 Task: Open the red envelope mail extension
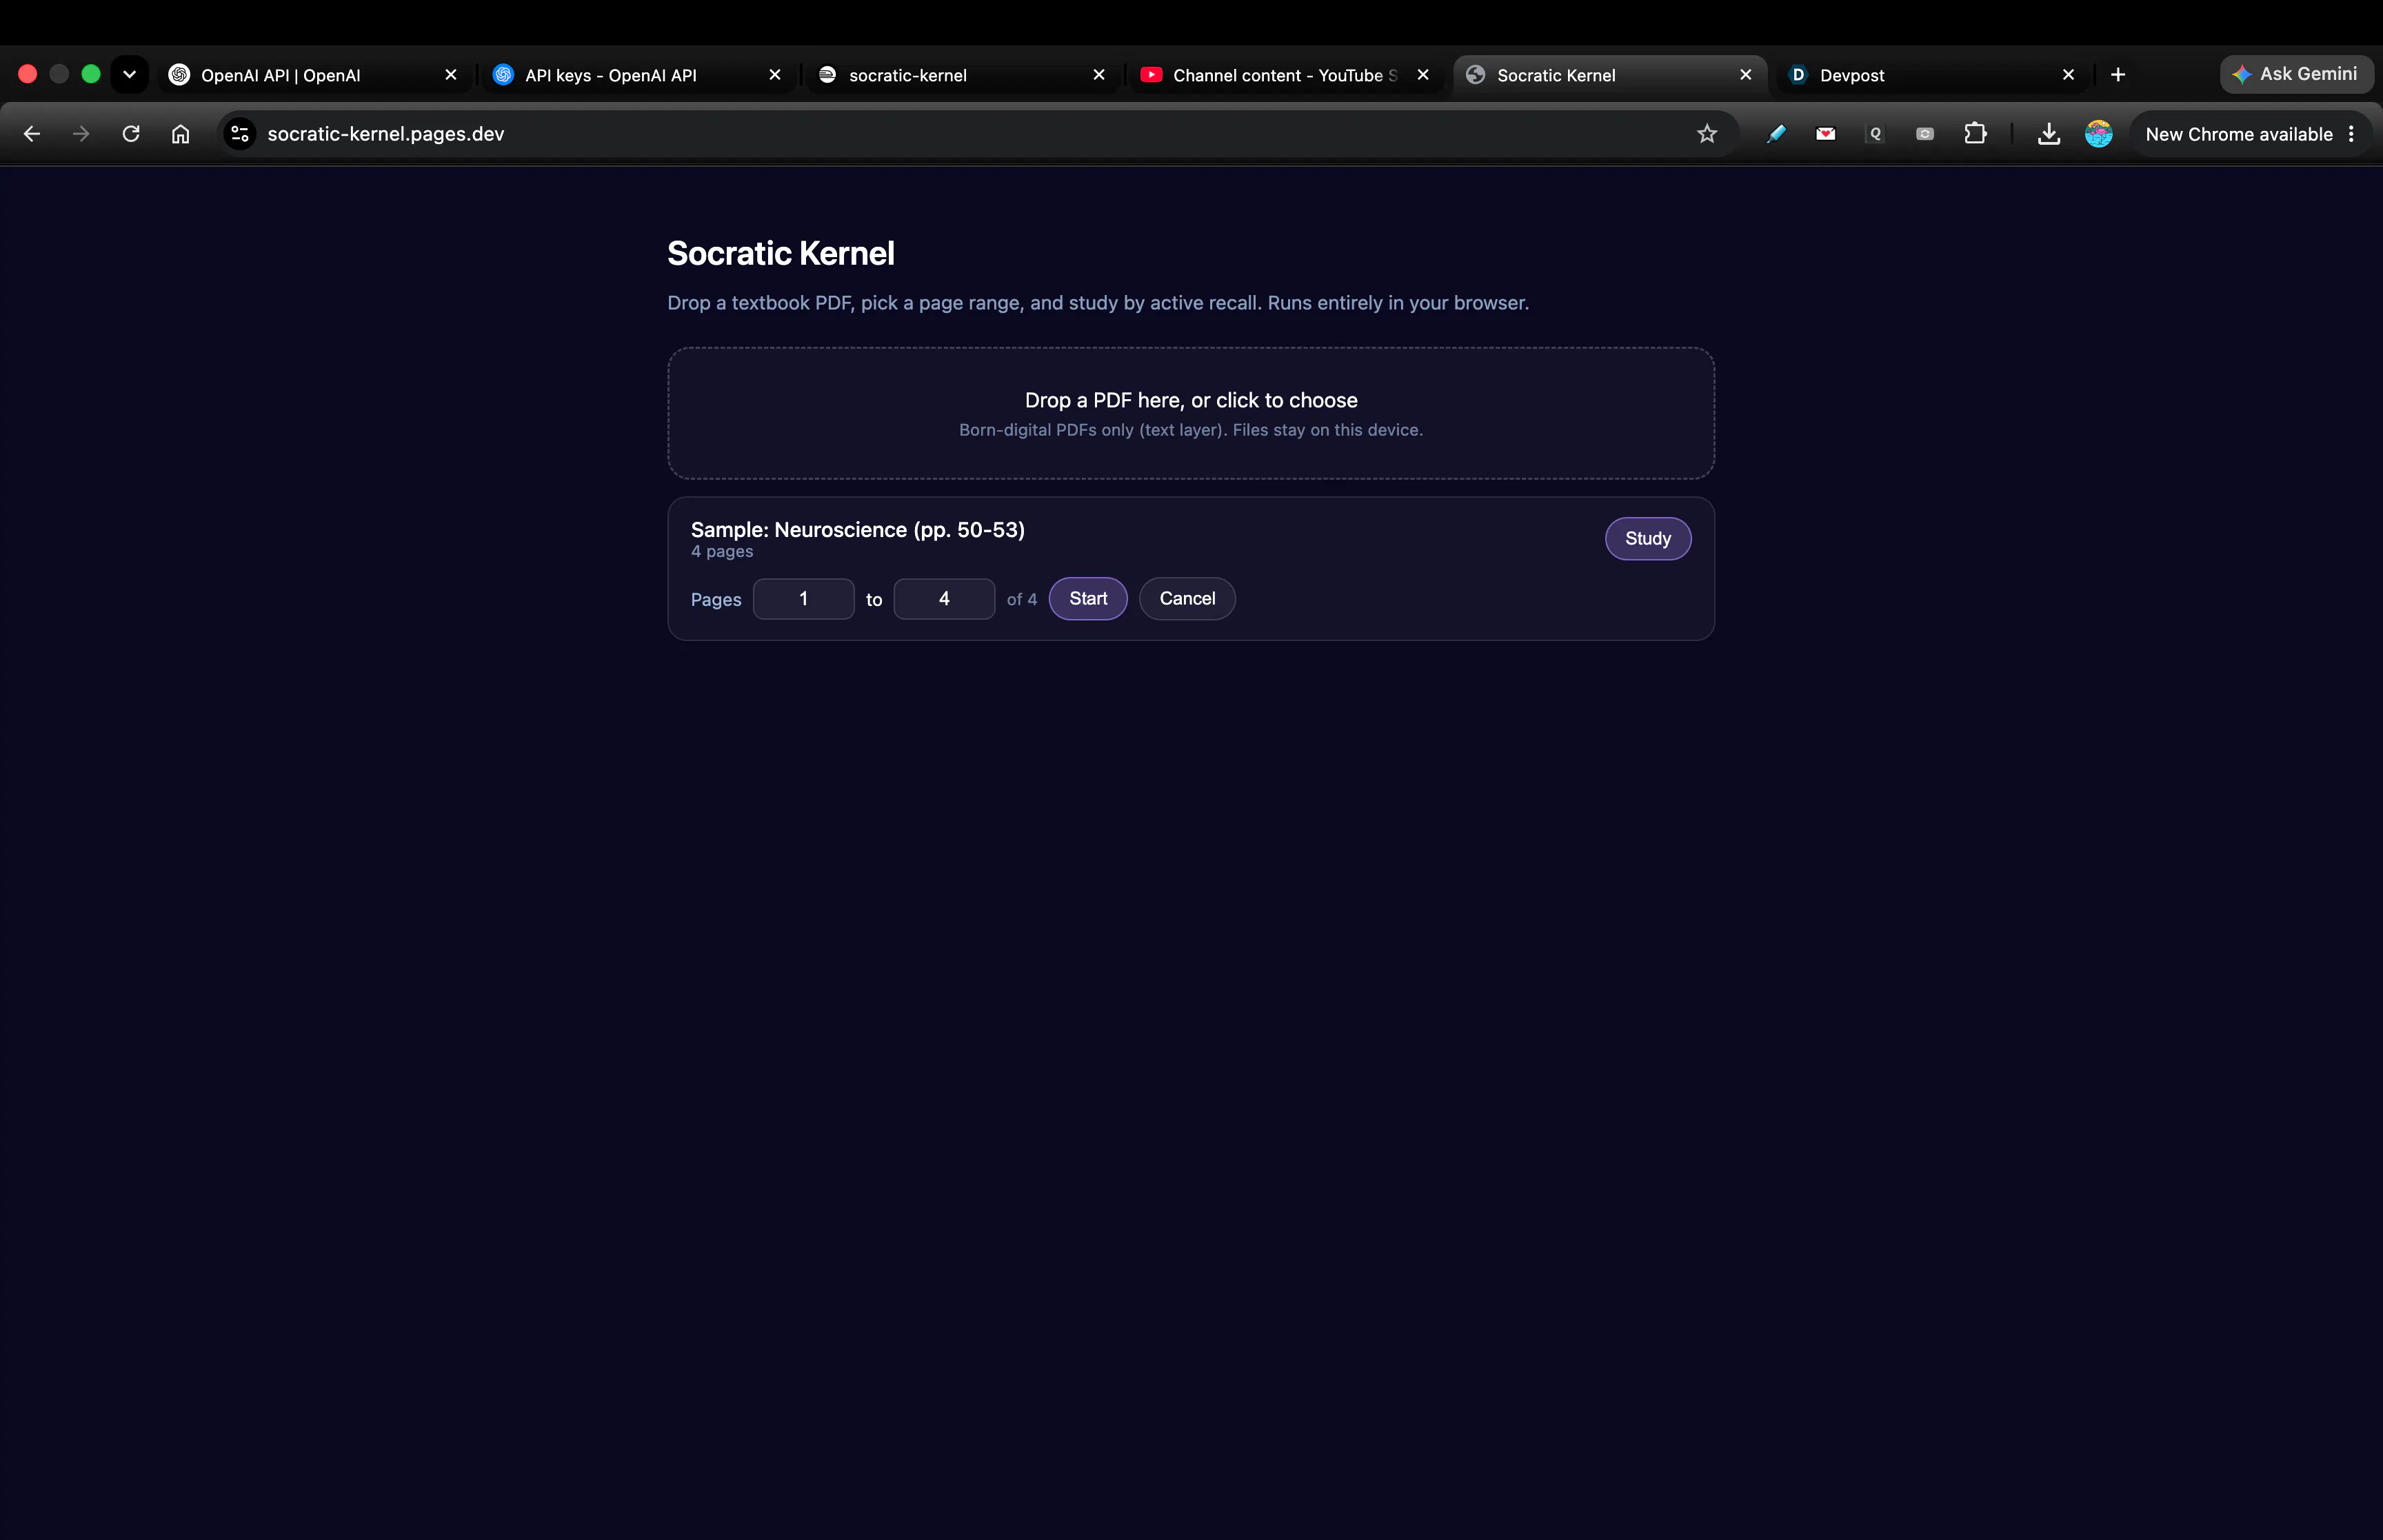tap(1826, 134)
